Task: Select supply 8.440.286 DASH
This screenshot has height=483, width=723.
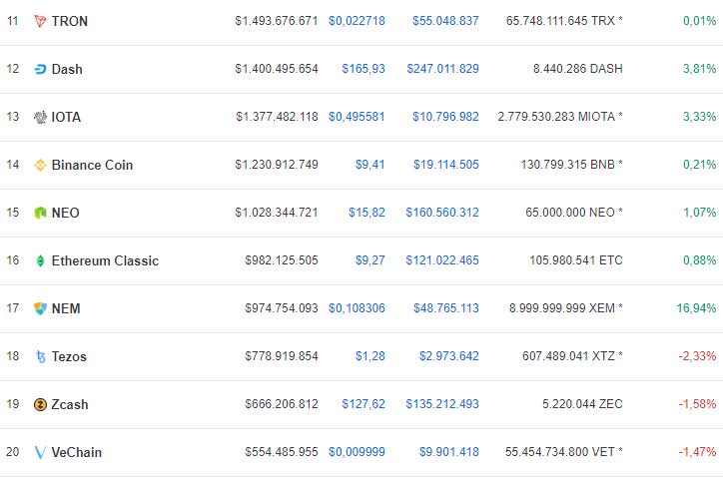Action: (x=578, y=69)
